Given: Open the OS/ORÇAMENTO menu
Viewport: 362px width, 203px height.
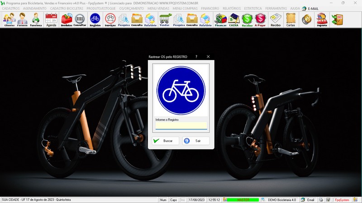Looking at the screenshot, I should pos(132,9).
